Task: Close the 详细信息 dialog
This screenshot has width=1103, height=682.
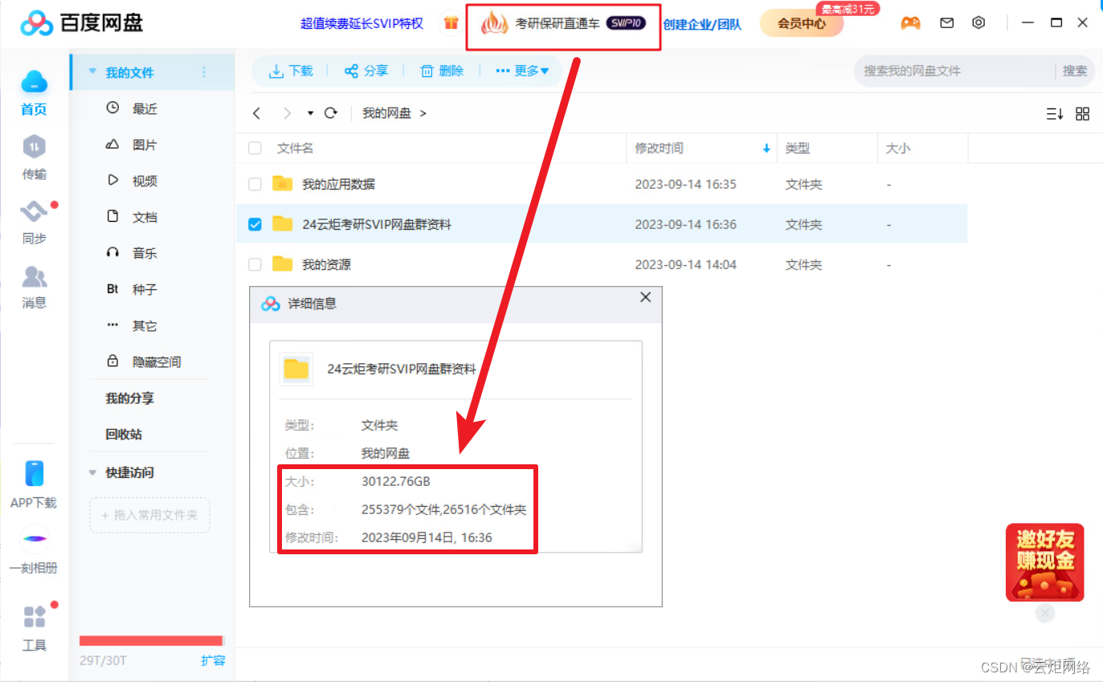Action: (645, 297)
